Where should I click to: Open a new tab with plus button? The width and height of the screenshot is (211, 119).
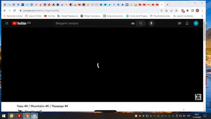[167, 5]
